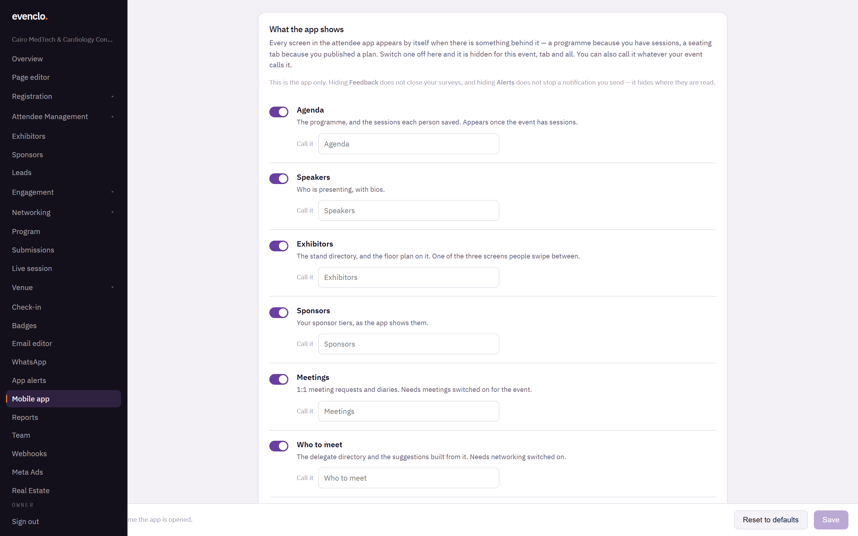Expand the Engagement section chevron
This screenshot has height=536, width=858.
(x=113, y=192)
